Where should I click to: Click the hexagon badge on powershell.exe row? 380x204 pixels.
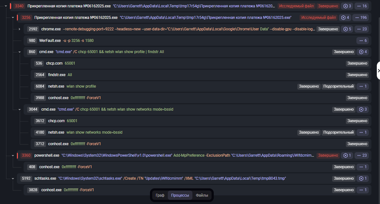347,155
